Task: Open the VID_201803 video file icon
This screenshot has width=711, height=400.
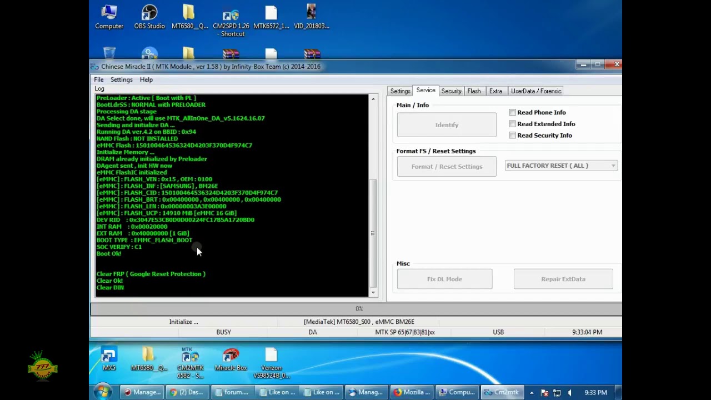Action: coord(311,17)
